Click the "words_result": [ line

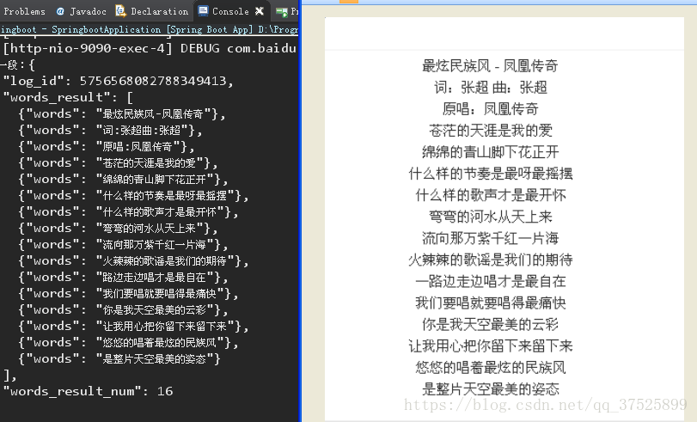click(68, 97)
